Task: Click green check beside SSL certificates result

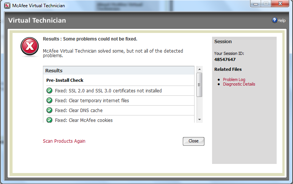Action: click(49, 90)
